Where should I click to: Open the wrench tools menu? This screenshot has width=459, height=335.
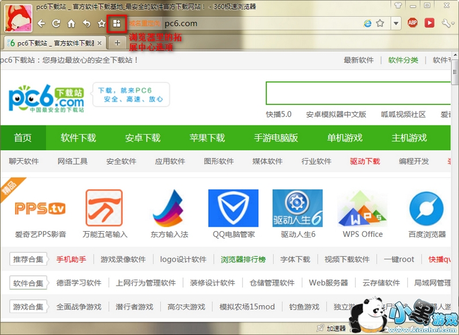click(448, 23)
